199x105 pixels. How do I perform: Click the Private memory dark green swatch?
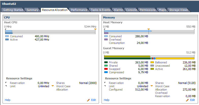tap(106, 62)
